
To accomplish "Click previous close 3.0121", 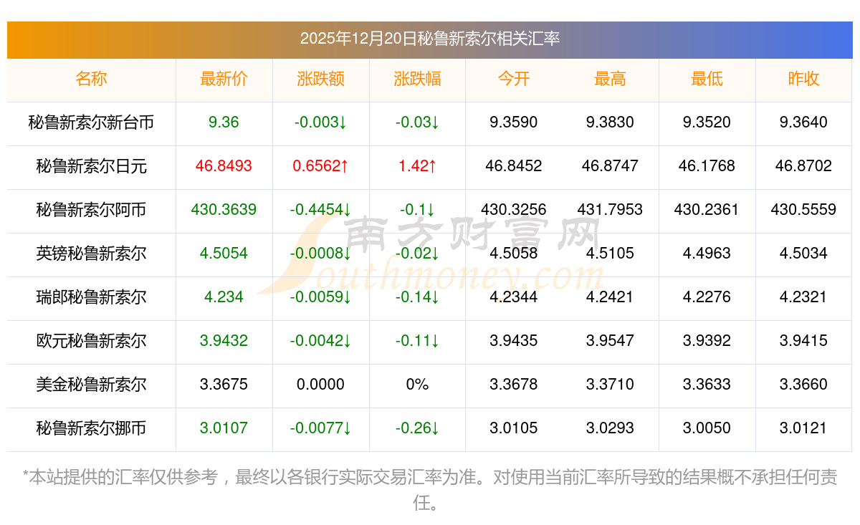I will click(803, 428).
